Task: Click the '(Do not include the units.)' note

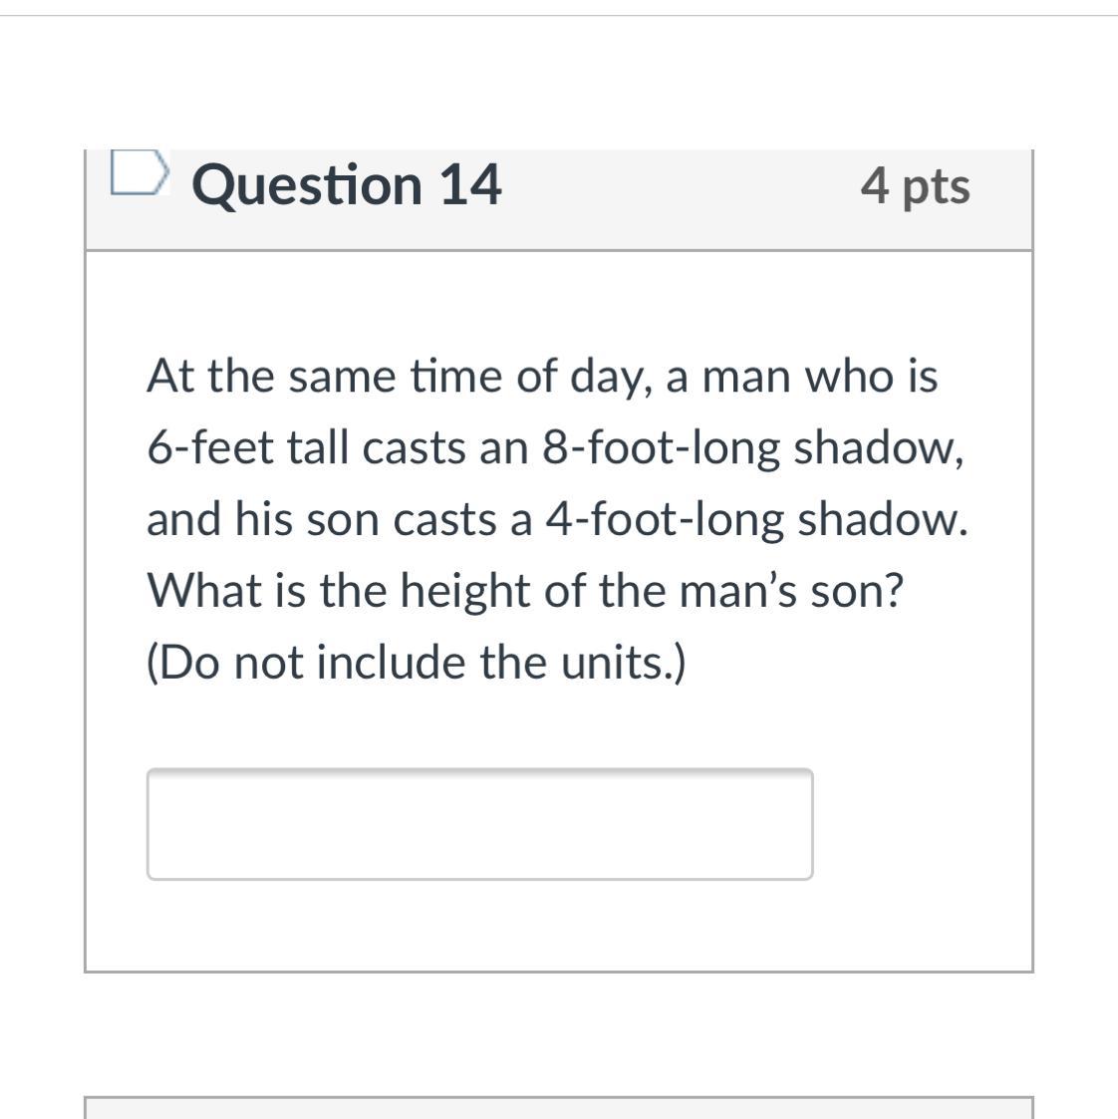Action: [x=416, y=663]
